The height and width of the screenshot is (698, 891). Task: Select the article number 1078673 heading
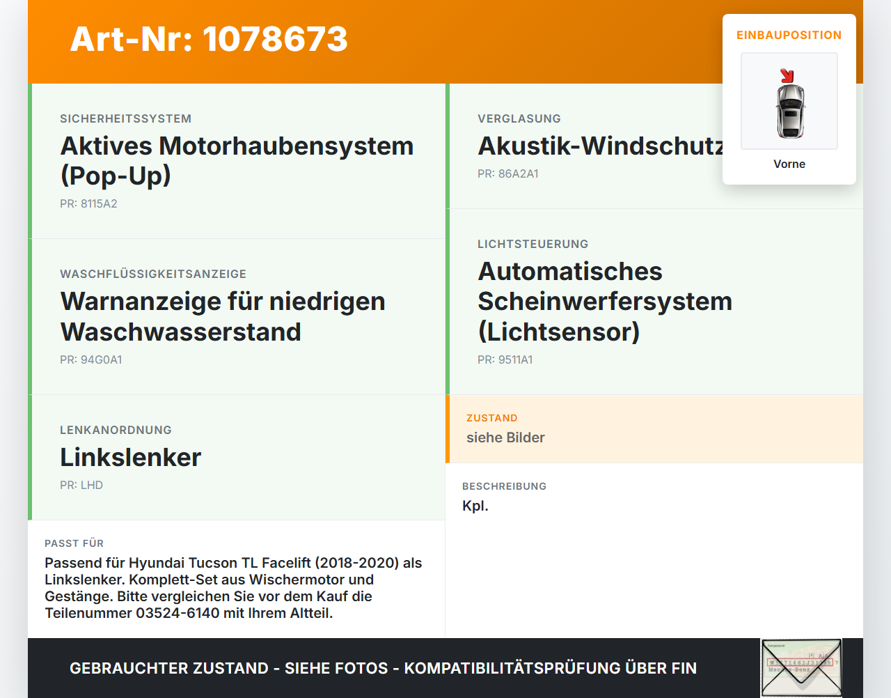click(209, 39)
